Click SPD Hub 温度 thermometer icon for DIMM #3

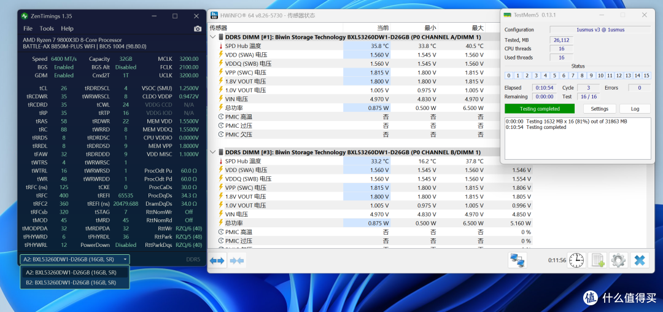221,161
